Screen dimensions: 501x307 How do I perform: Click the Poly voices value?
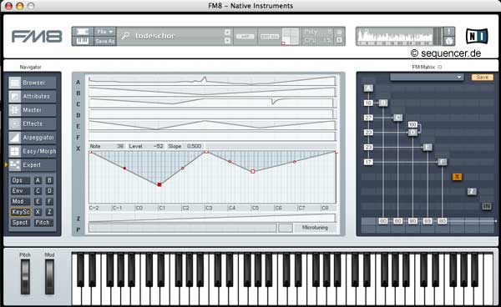point(330,32)
